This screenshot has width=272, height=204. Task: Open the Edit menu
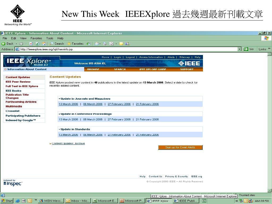tap(14, 38)
